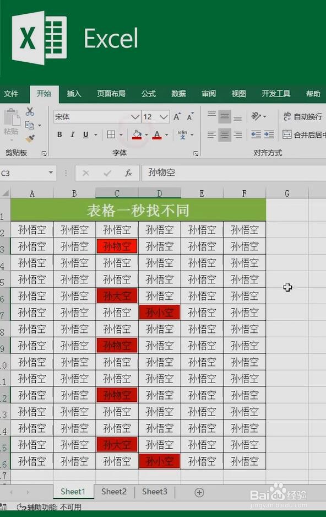Switch to the 页面布局 ribbon tab
Viewport: 326px width, 517px height.
click(x=111, y=94)
